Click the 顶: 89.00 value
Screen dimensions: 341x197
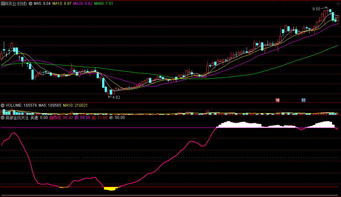pos(82,118)
